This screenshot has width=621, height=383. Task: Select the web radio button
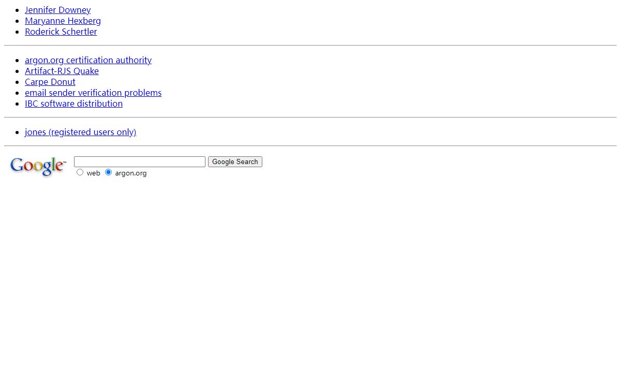80,172
